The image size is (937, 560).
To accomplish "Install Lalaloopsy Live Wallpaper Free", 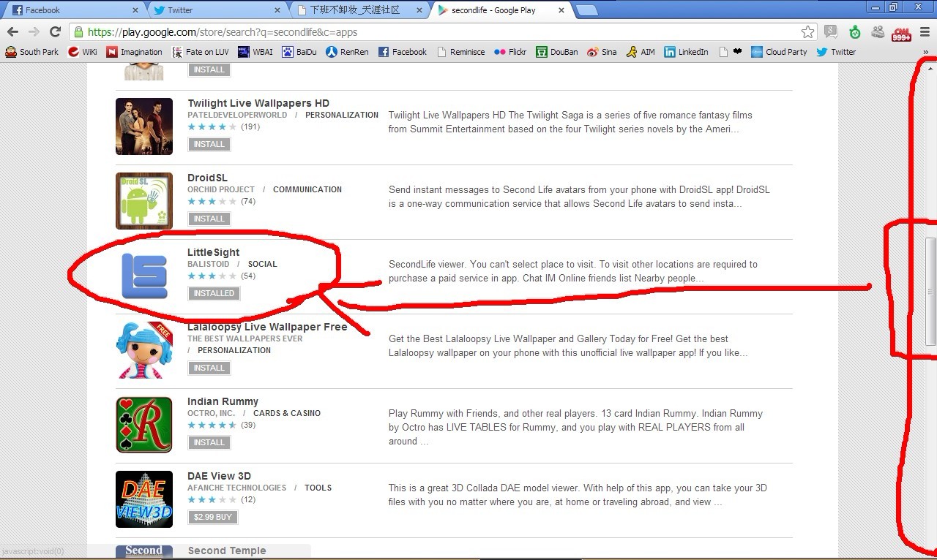I will pyautogui.click(x=209, y=368).
